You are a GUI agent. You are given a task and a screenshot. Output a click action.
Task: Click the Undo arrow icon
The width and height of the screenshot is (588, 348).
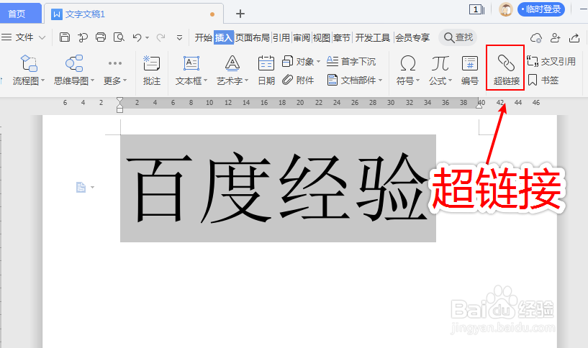click(137, 37)
